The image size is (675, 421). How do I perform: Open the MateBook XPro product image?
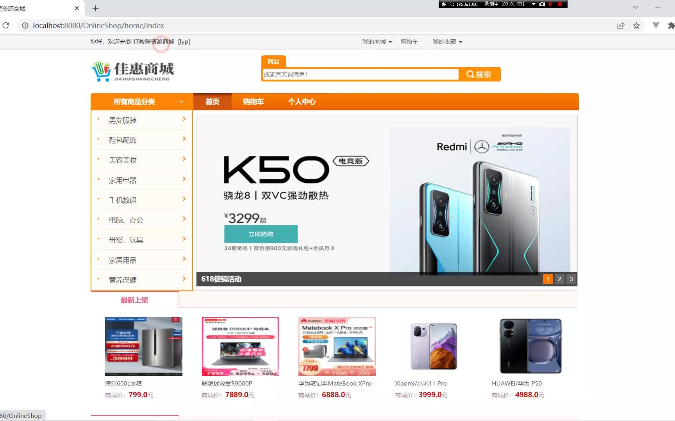(337, 346)
